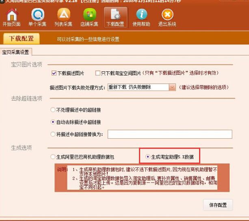Enable 只下载淘宝空间图片 checkbox

[97, 73]
